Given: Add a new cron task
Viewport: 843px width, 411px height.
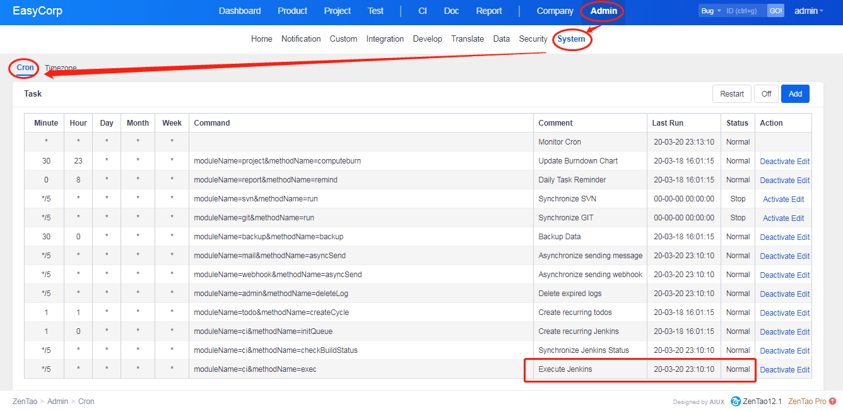Looking at the screenshot, I should (x=795, y=94).
